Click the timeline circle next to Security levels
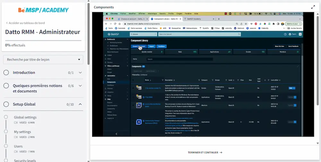This screenshot has width=321, height=162. (x=6, y=160)
